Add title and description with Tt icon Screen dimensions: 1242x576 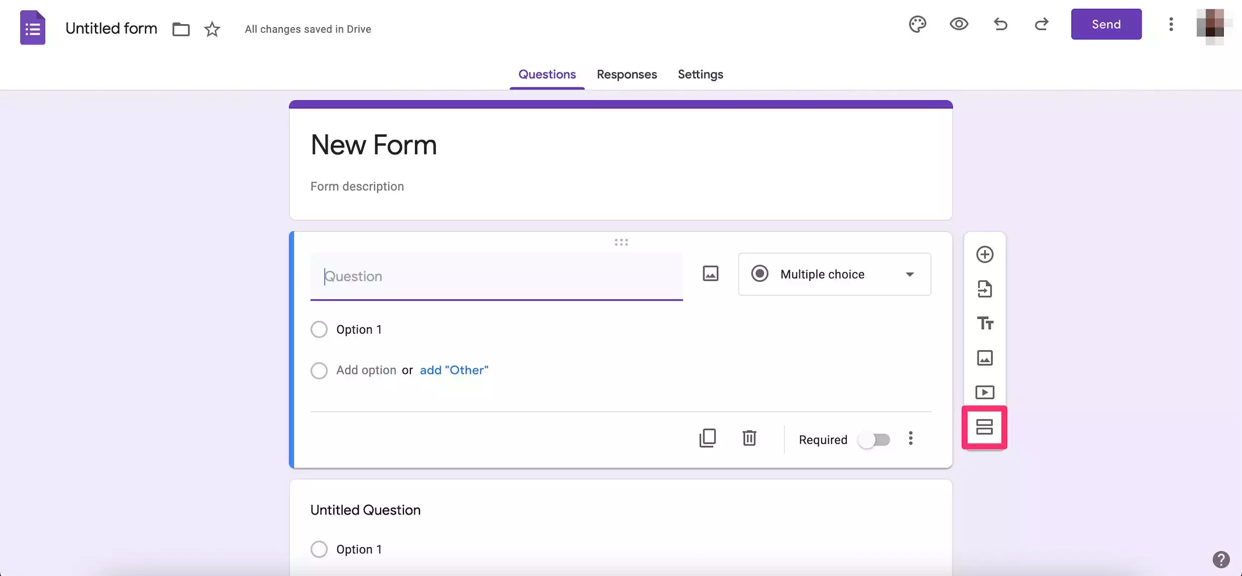[985, 324]
